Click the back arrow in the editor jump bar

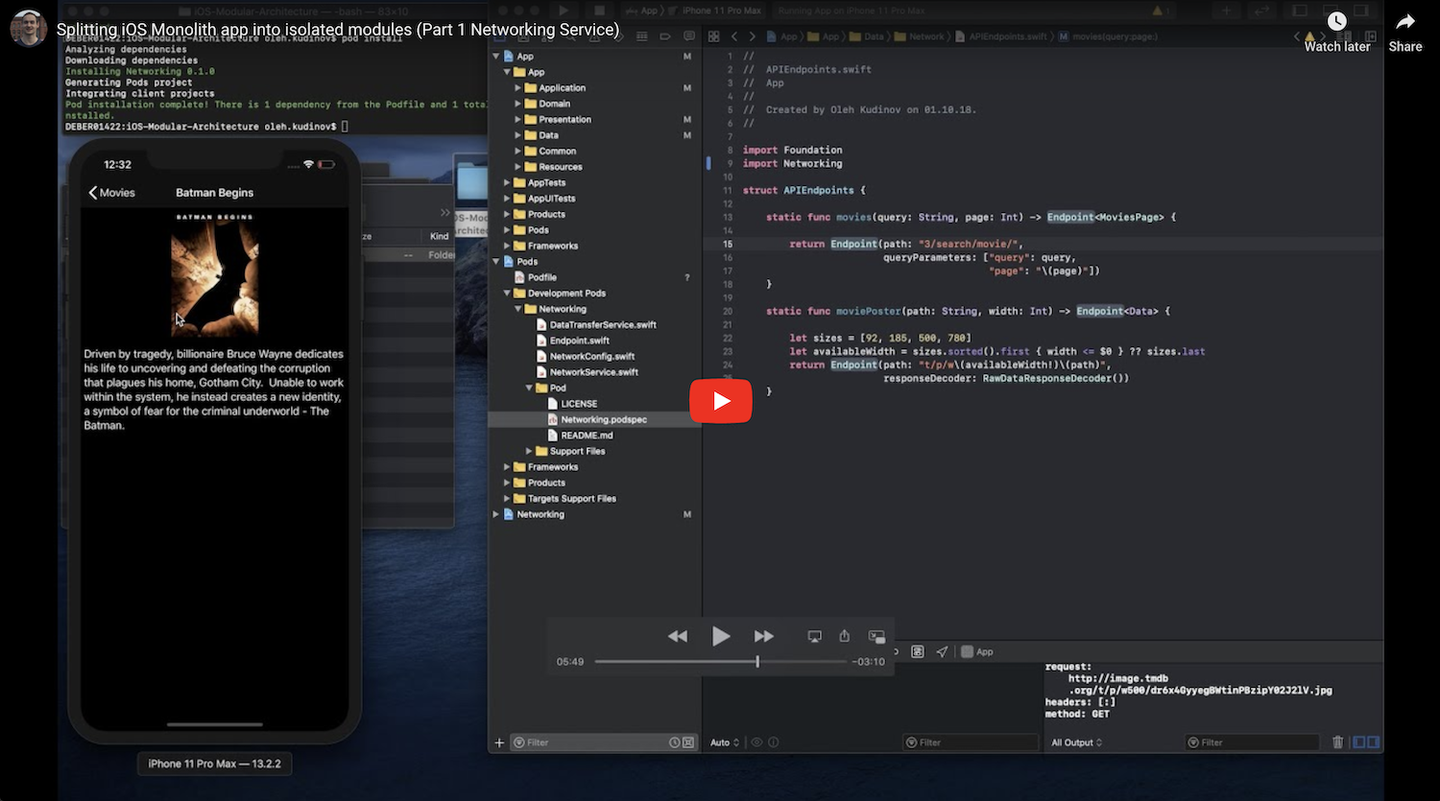(x=734, y=36)
